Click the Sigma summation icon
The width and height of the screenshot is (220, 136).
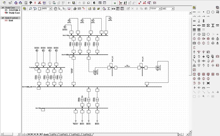(x=109, y=9)
